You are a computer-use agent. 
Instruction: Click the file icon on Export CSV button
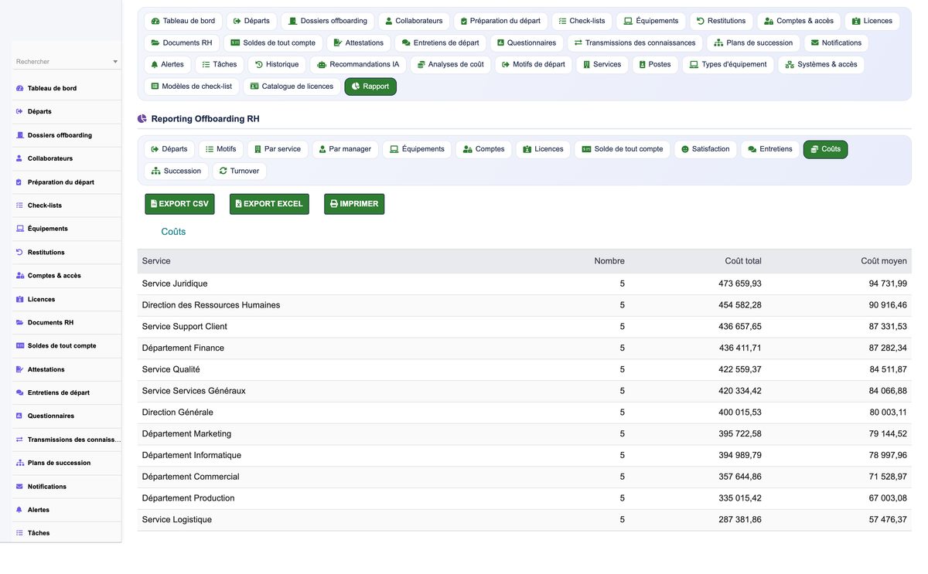click(154, 204)
